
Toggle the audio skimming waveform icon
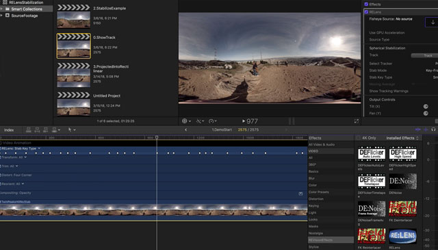click(x=426, y=129)
